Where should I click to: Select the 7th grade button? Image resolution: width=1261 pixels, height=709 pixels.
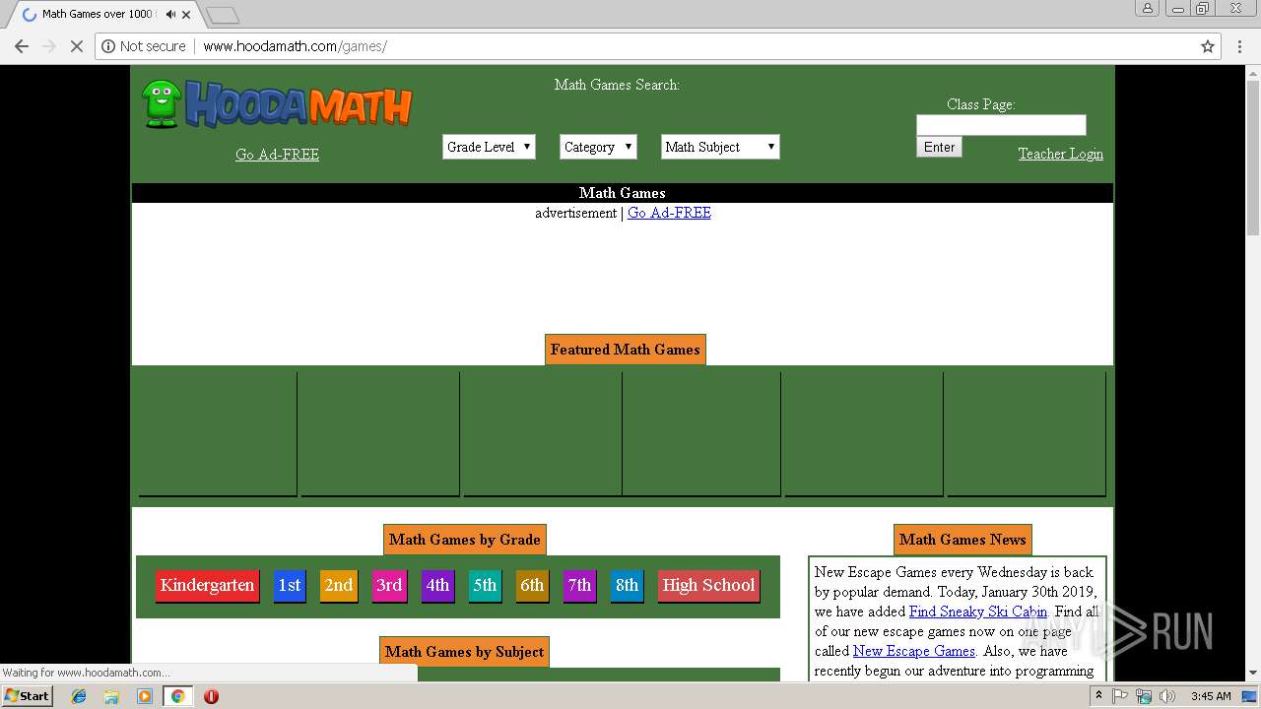[x=579, y=585]
